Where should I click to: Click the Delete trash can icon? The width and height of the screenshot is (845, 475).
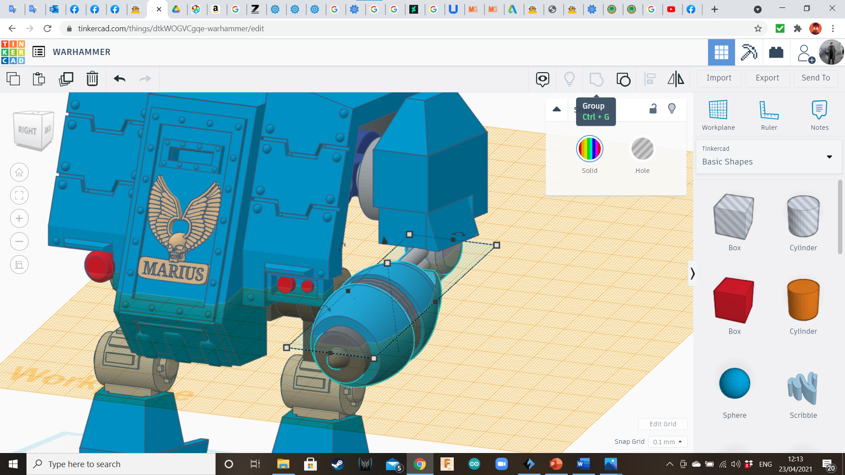[92, 79]
